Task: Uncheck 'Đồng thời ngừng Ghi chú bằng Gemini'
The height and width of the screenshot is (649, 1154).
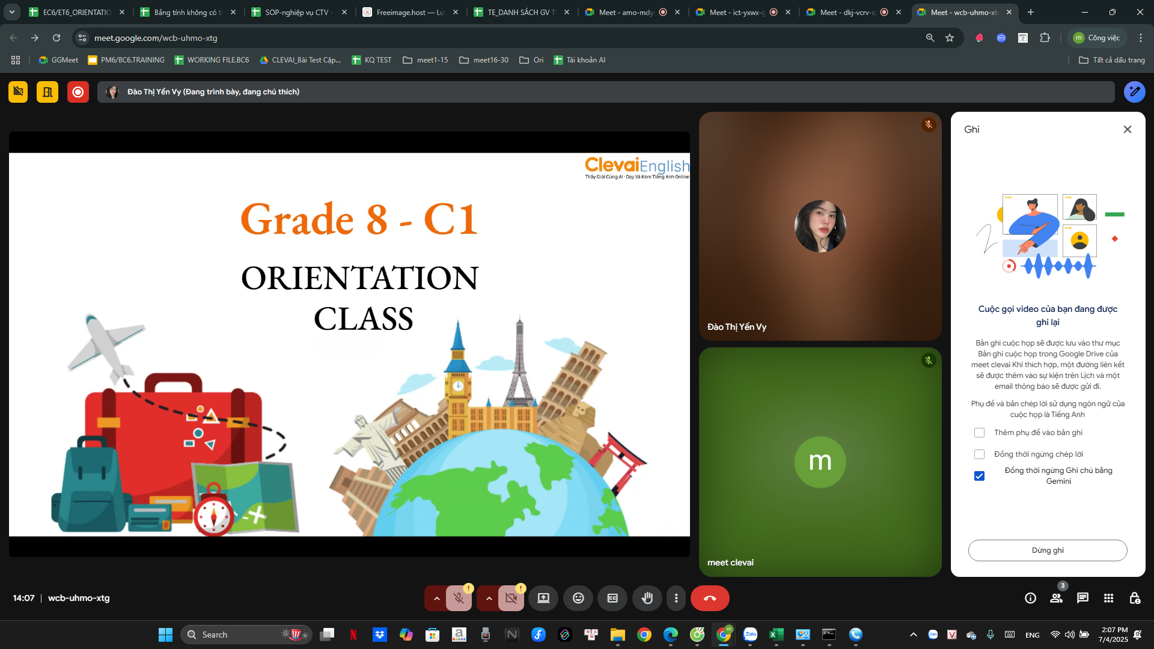Action: click(x=979, y=476)
